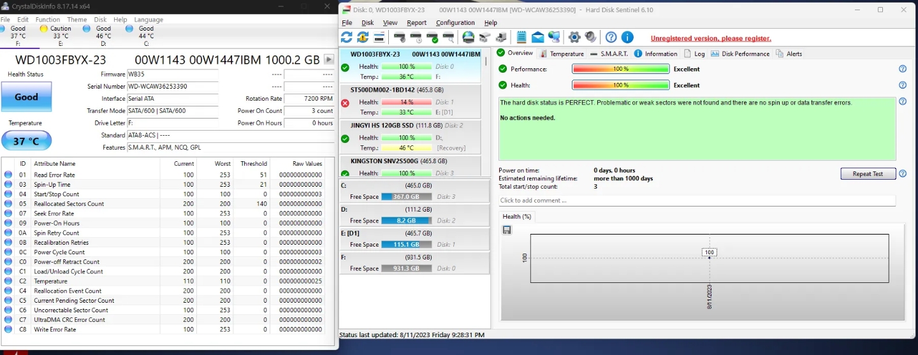The height and width of the screenshot is (355, 918).
Task: Switch to the Disk Performance tab
Action: 740,54
